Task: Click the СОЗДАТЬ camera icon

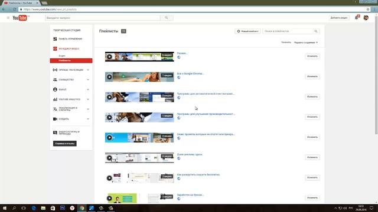Action: 55,119
